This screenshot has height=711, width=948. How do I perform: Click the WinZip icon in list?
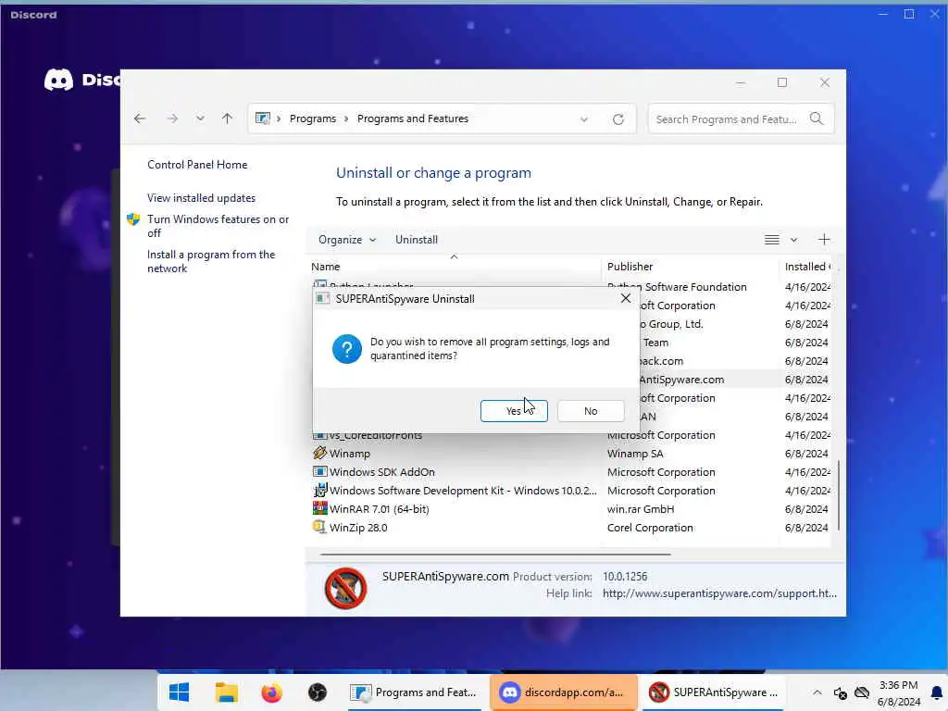(x=319, y=527)
